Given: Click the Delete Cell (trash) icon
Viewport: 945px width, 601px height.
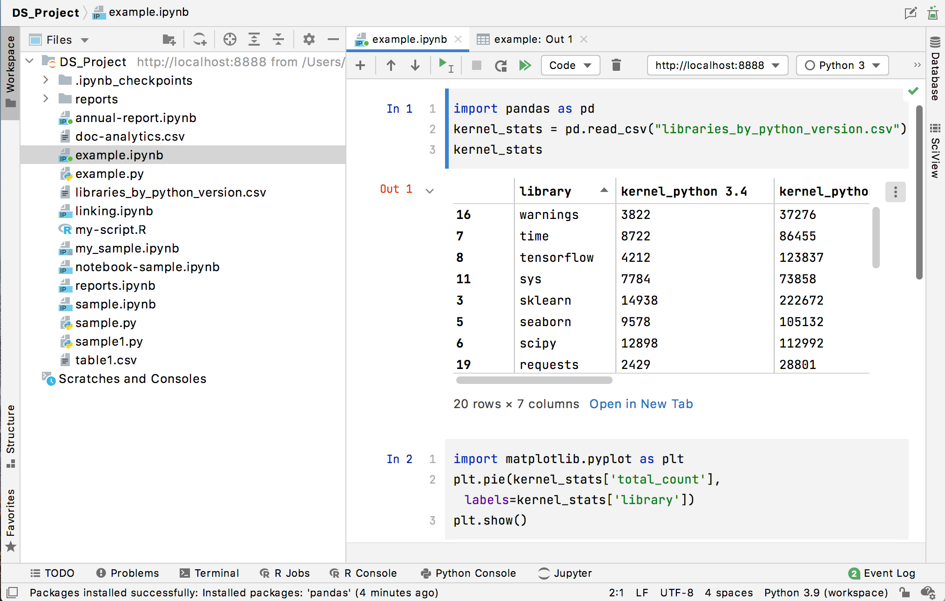Looking at the screenshot, I should [x=616, y=65].
